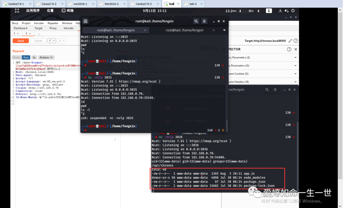Click the request panel vertical dots handle

tap(115, 139)
